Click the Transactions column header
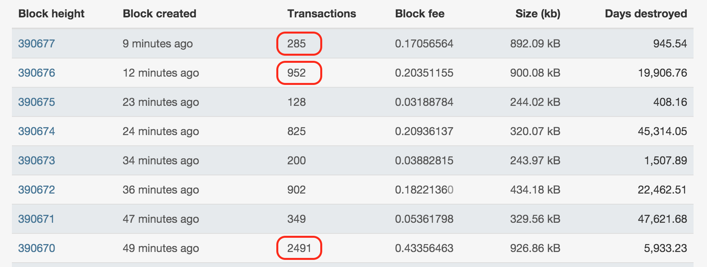 pos(322,14)
